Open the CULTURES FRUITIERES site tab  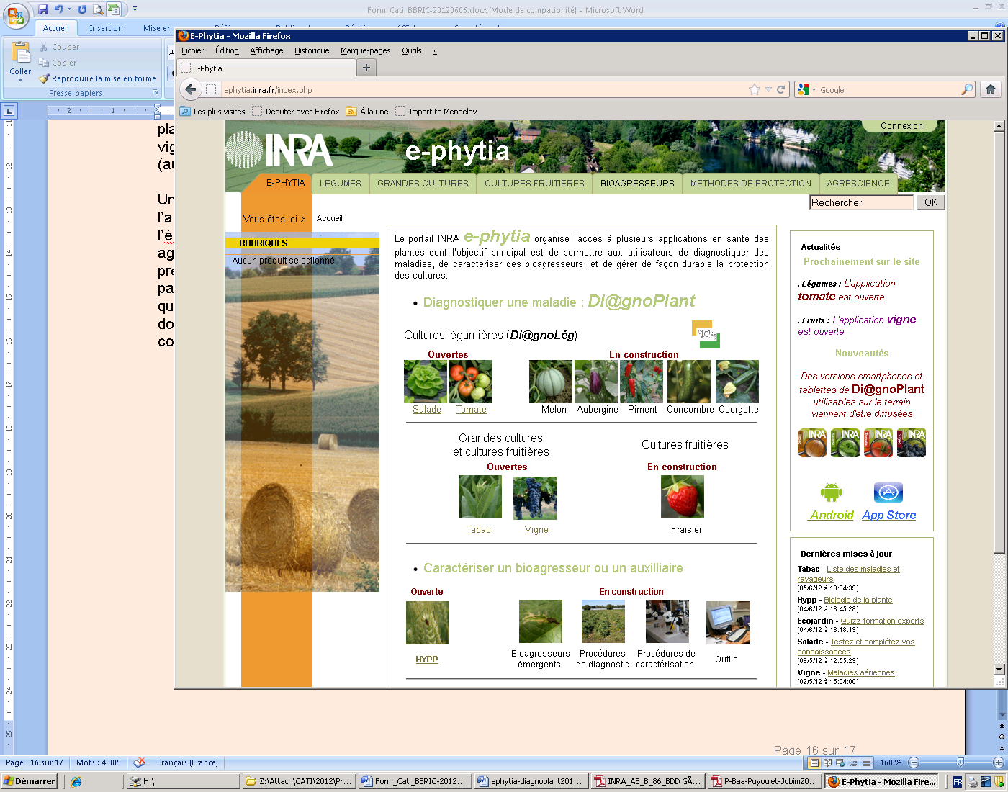click(534, 184)
